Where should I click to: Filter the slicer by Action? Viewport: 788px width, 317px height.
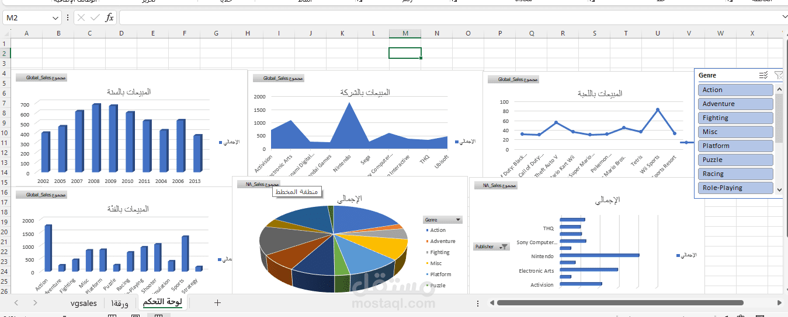pos(735,90)
